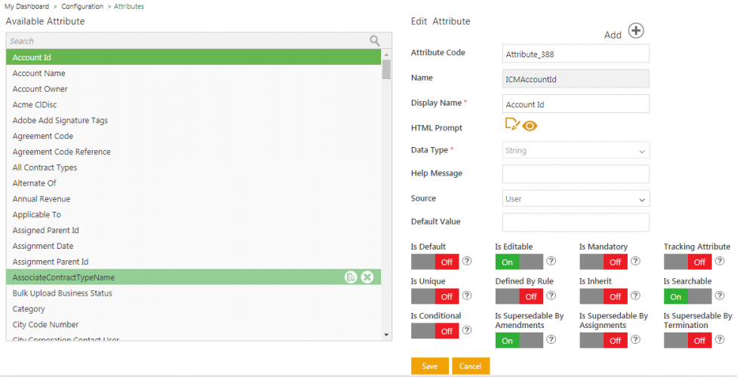The height and width of the screenshot is (377, 737).
Task: Click the search magnifier icon
Action: (x=375, y=41)
